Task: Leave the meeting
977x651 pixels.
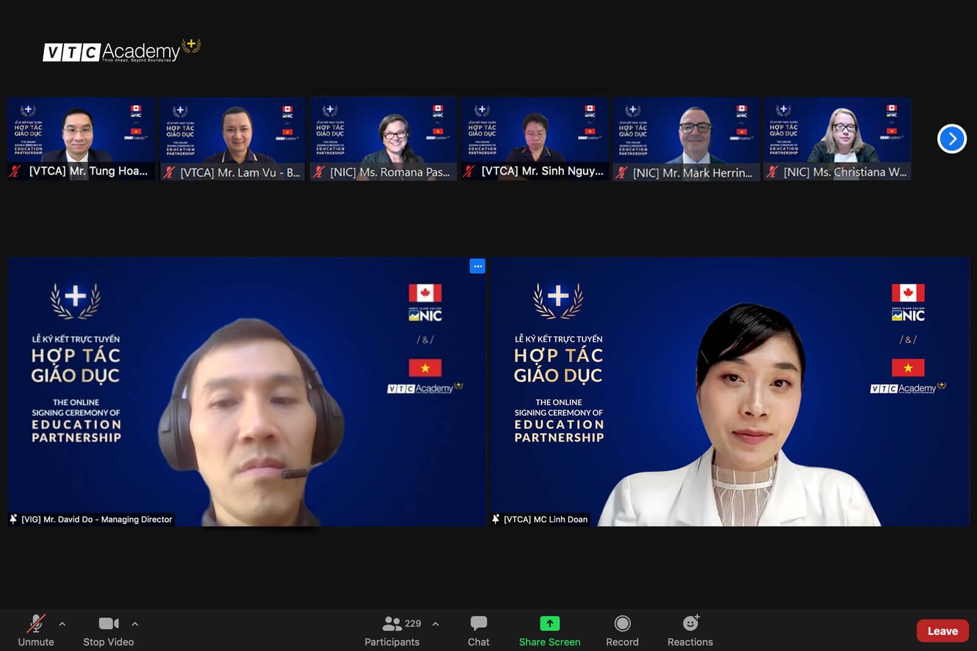Action: pyautogui.click(x=942, y=631)
